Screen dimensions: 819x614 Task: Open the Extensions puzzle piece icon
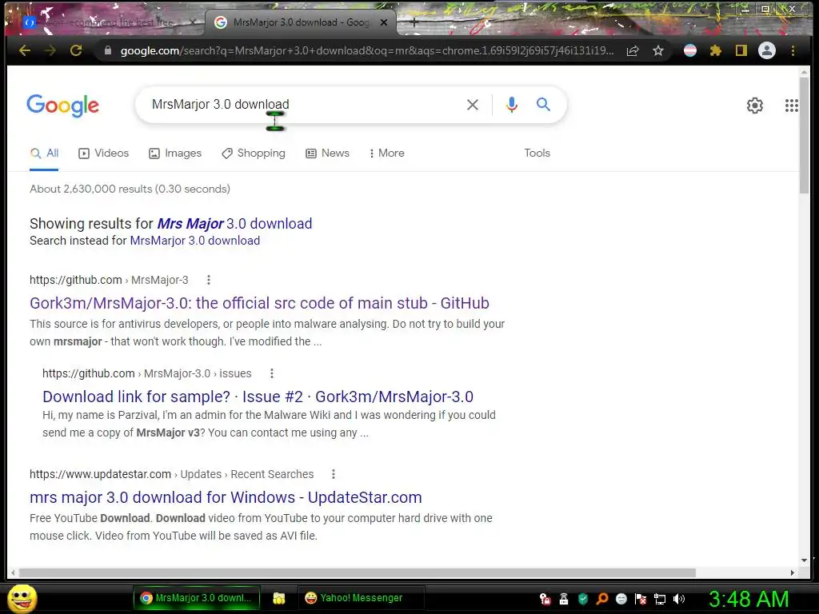(716, 50)
